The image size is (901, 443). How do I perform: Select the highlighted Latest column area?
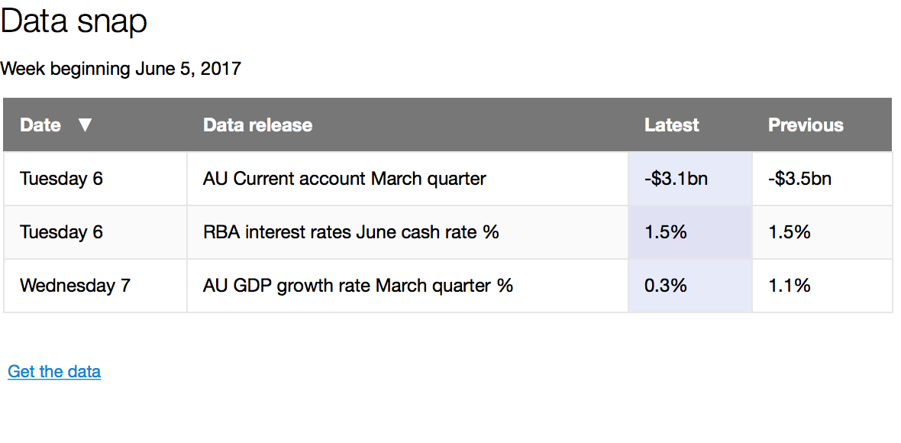click(689, 231)
